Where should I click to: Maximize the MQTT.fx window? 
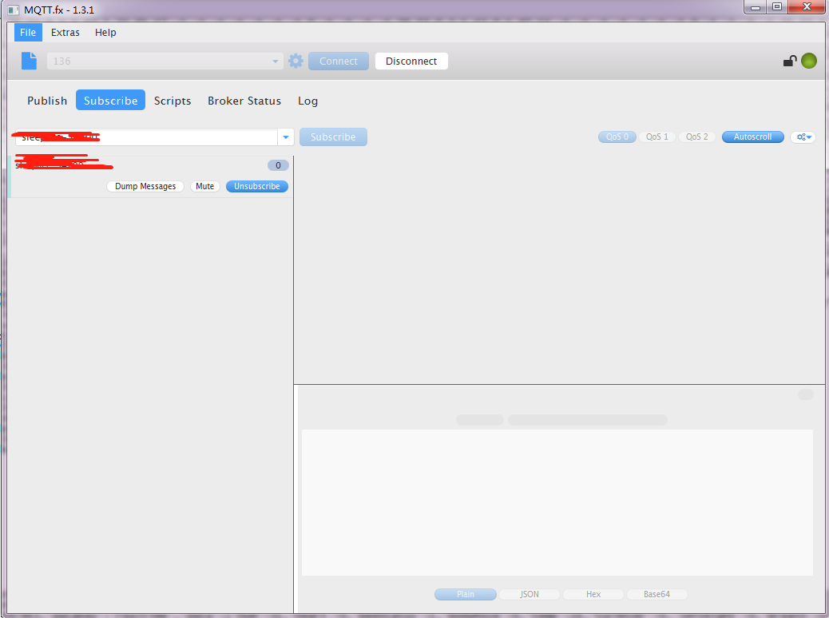[x=776, y=7]
